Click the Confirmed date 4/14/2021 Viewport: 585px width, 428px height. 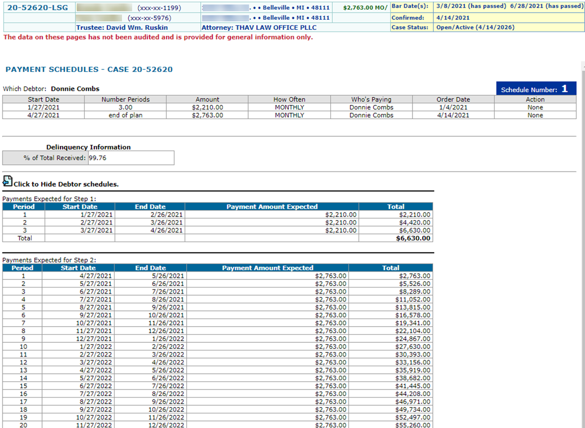pos(453,18)
